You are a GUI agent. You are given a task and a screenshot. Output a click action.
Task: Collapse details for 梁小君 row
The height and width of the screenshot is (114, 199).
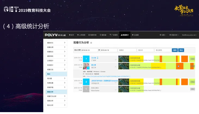(116, 67)
